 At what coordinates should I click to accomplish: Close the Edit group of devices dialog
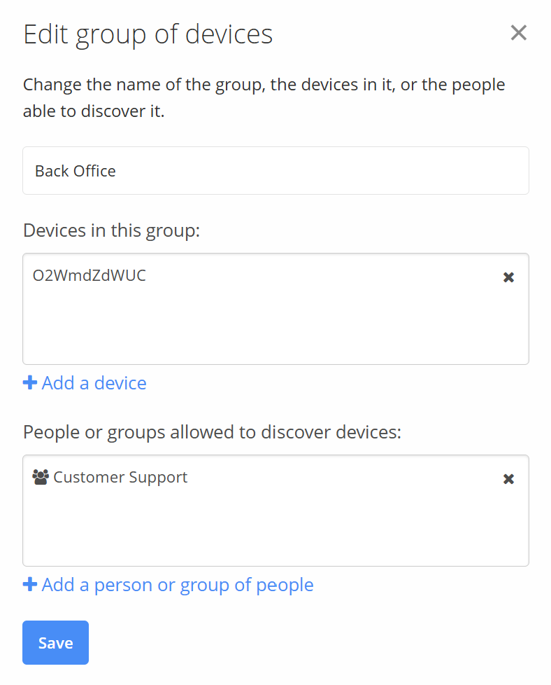click(x=518, y=33)
